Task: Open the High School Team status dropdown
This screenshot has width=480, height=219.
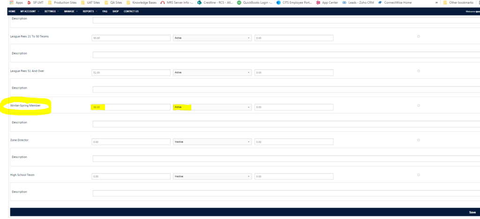Action: (212, 176)
